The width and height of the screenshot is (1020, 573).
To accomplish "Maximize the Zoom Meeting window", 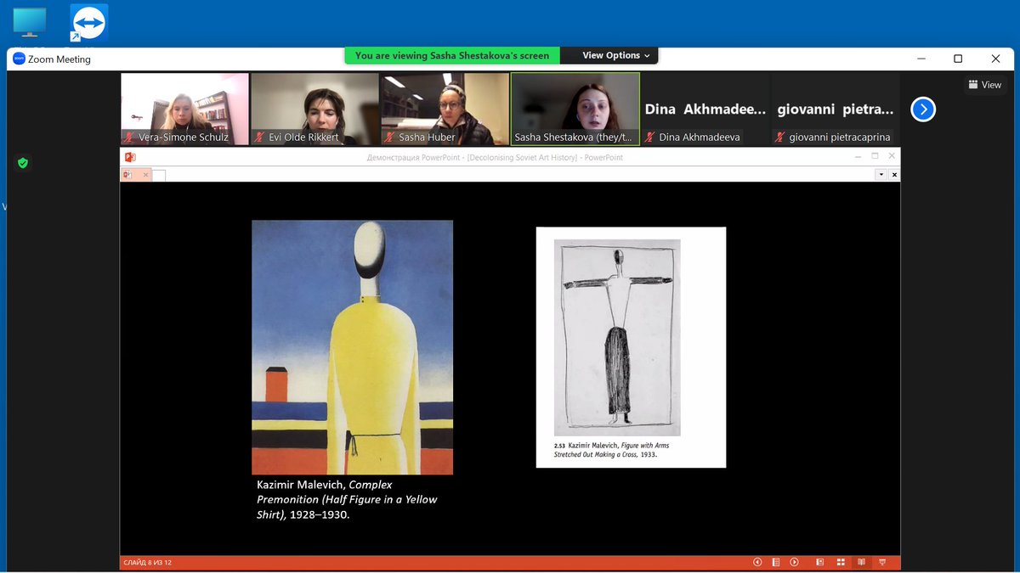I will 958,59.
